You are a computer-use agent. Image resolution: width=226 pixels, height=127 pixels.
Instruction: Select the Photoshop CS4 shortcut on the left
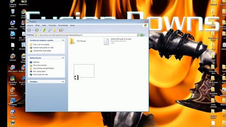click(13, 103)
